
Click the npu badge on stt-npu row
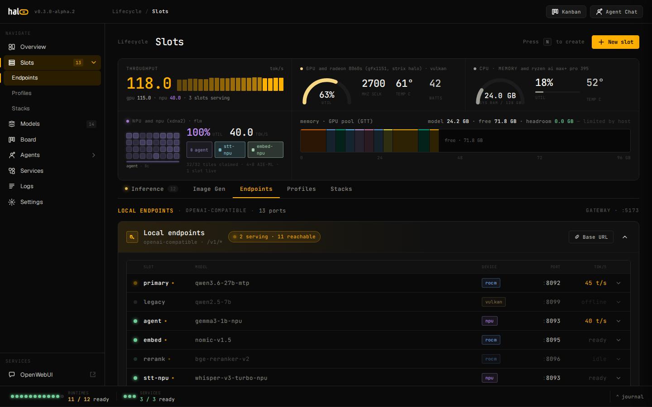(x=489, y=378)
